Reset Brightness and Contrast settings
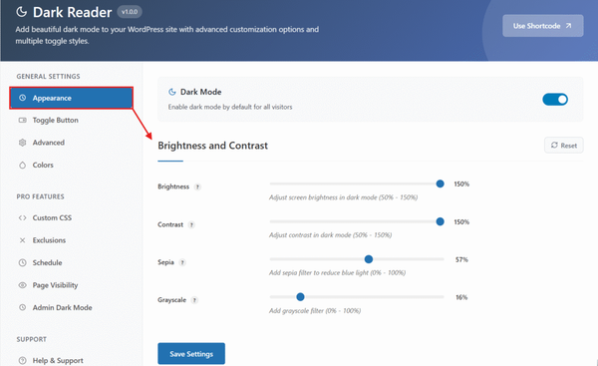Screen dimensions: 598x366 [564, 146]
